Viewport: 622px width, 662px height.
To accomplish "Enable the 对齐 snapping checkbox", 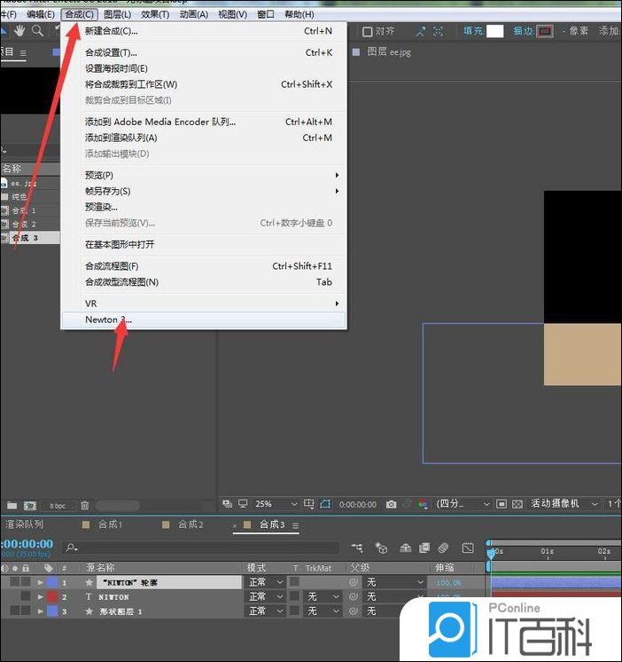I will (368, 31).
